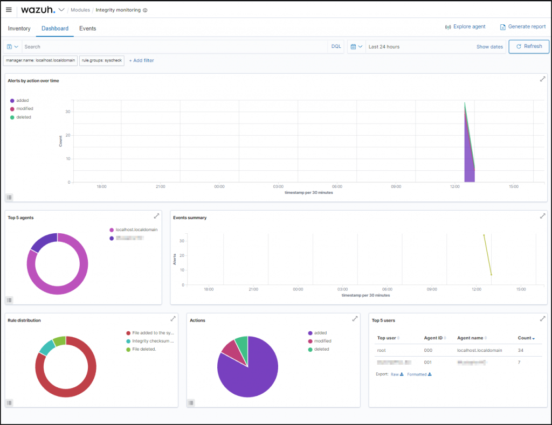Click Explore agent link
The width and height of the screenshot is (552, 425).
[465, 27]
